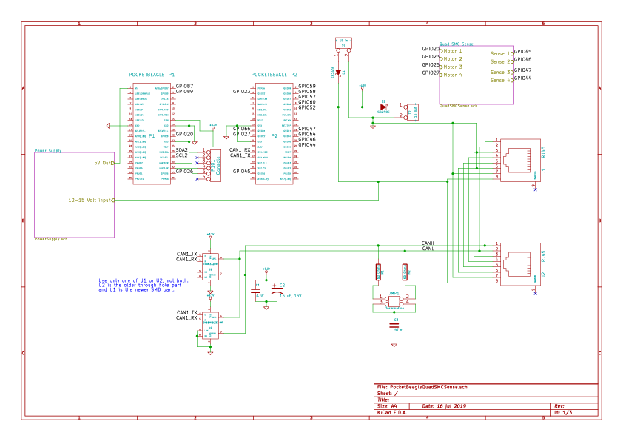Screen dimensions: 623x441
Task: Click the 12-15 Volt Input sheet pin
Action: (x=90, y=201)
